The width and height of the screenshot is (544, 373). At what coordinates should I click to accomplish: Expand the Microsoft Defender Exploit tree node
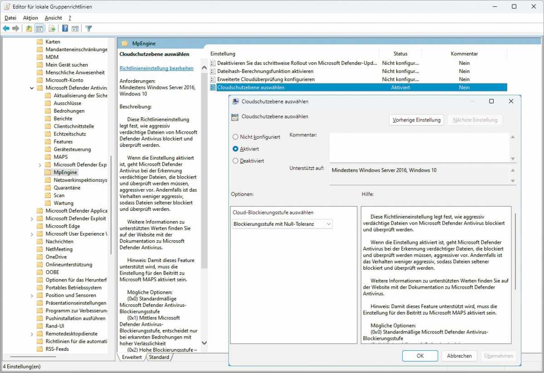tap(32, 218)
